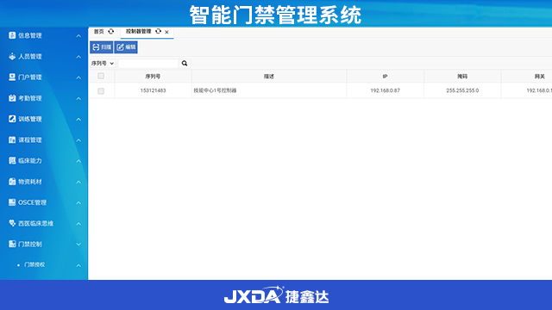Viewport: 552px width, 310px height.
Task: Open the 序列号 search field dropdown
Action: pos(103,64)
